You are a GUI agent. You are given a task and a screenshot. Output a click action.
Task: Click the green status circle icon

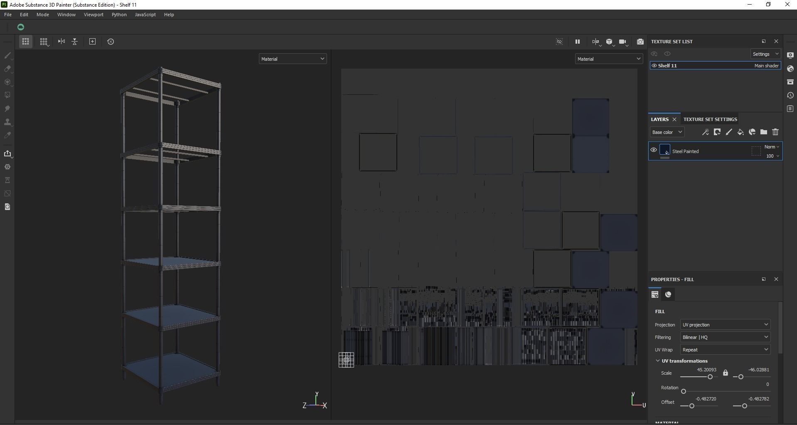click(21, 27)
